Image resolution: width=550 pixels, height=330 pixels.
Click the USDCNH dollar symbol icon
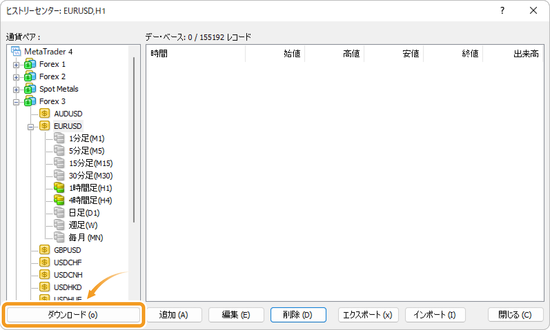[x=45, y=275]
